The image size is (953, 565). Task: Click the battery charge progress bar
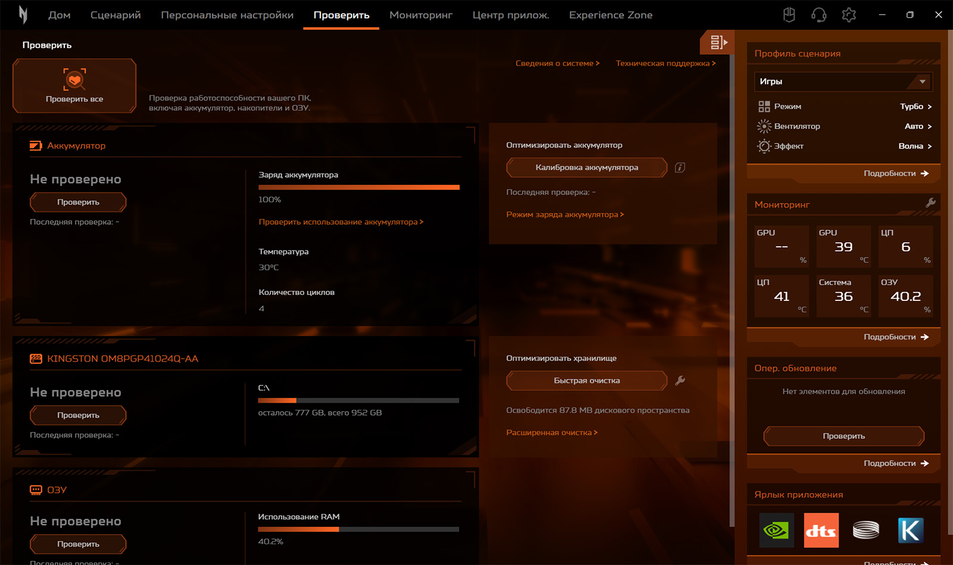(x=359, y=187)
